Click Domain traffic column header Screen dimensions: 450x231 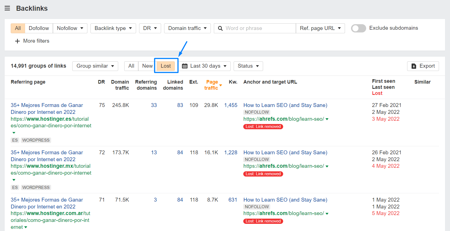[x=120, y=85]
